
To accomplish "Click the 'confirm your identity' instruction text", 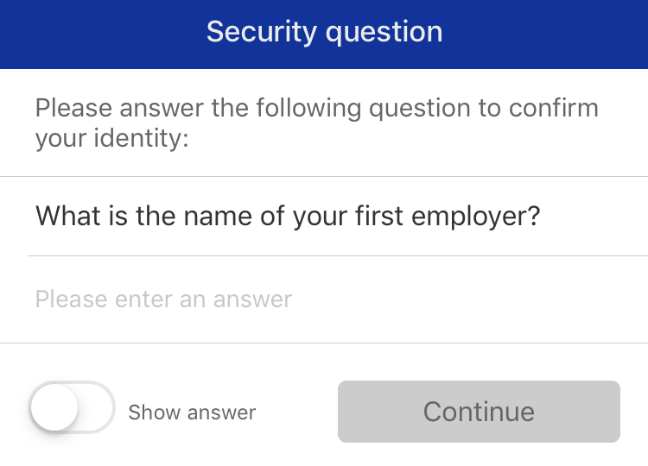I will click(316, 123).
